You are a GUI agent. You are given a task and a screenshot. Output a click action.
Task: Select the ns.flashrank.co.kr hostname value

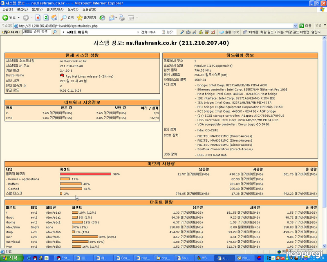[73, 61]
